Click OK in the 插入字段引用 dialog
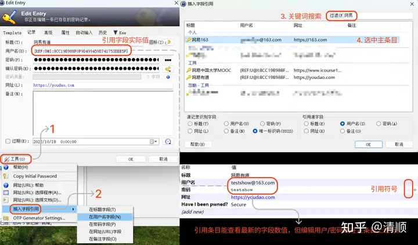 click(x=369, y=144)
